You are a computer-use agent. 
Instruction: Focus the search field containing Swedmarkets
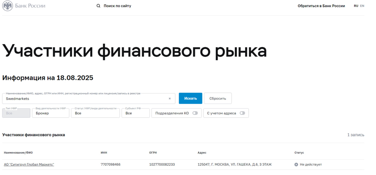[89, 99]
